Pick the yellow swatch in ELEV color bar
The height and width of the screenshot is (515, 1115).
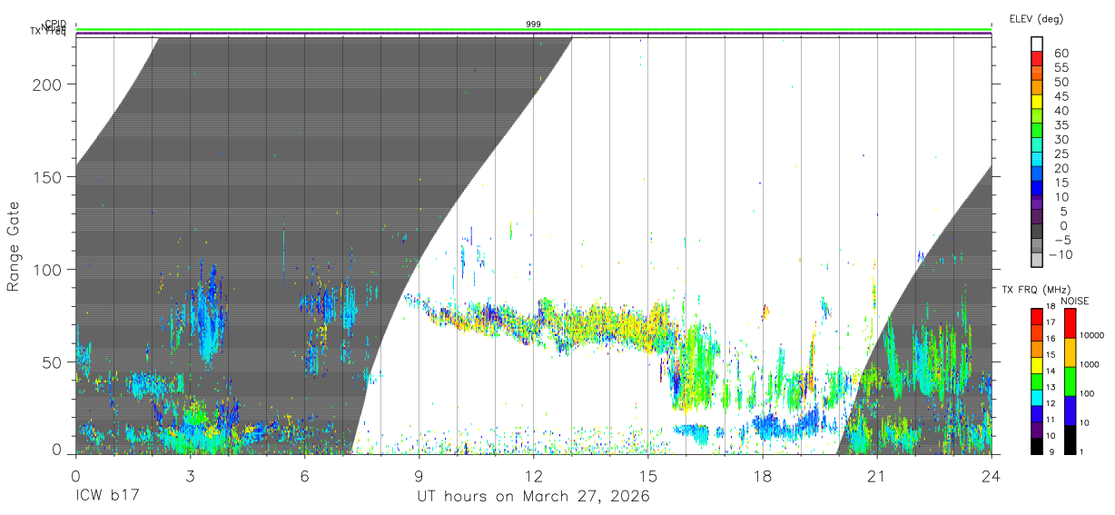click(x=1037, y=101)
